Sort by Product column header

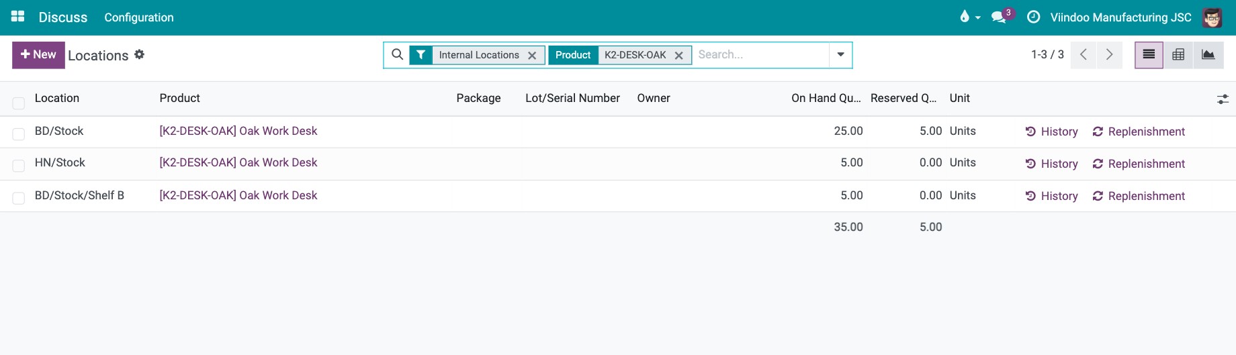[x=180, y=99]
